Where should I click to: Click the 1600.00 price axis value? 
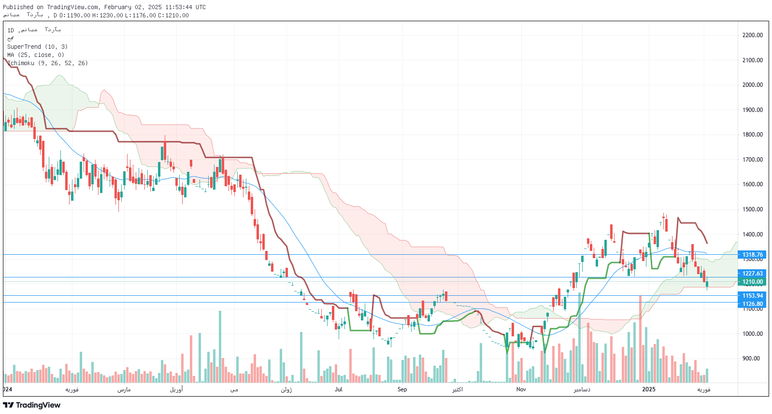coord(753,184)
